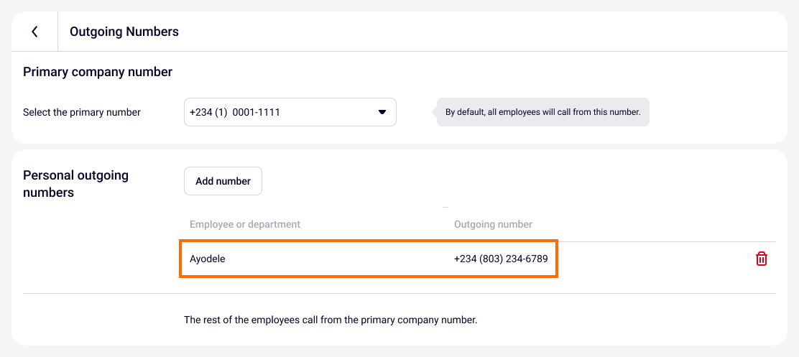Go back using the left chevron
The image size is (799, 357).
(34, 32)
